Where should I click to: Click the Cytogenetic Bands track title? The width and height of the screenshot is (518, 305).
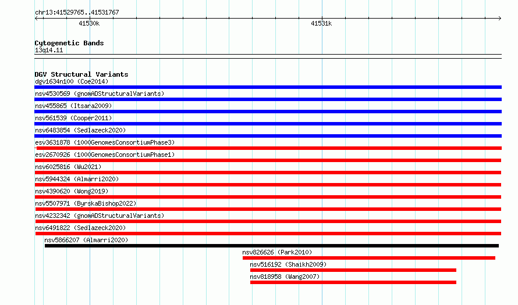(x=69, y=43)
